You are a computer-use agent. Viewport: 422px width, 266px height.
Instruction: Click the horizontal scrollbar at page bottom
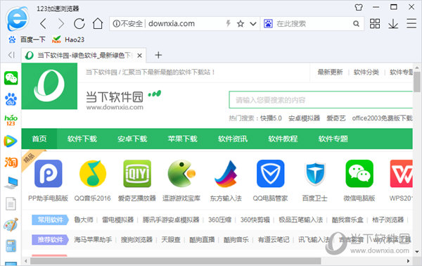point(175,261)
